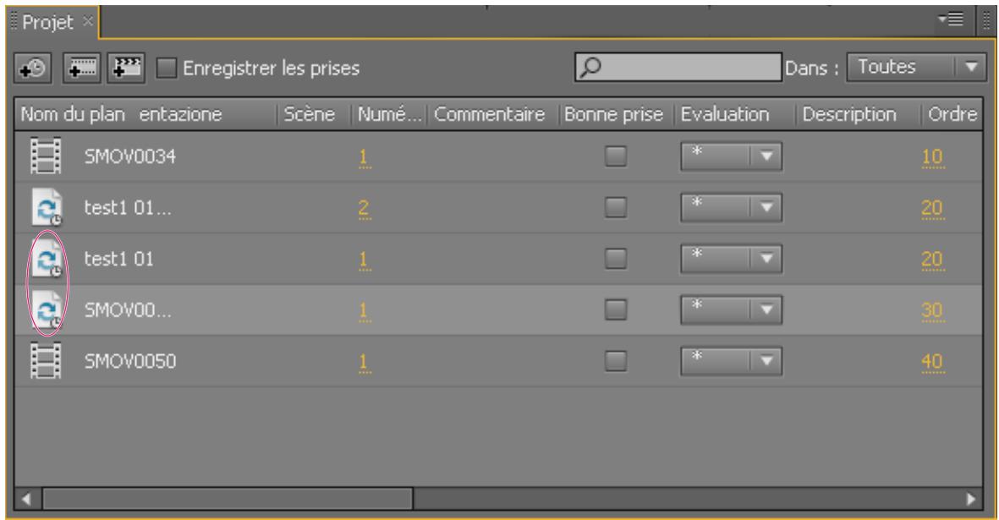Click order value 20 in test1 01… row
Image resolution: width=999 pixels, height=520 pixels.
coord(933,208)
